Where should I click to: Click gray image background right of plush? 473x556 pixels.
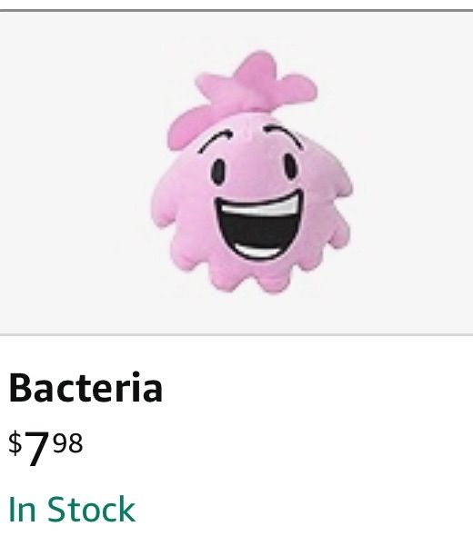(x=413, y=173)
